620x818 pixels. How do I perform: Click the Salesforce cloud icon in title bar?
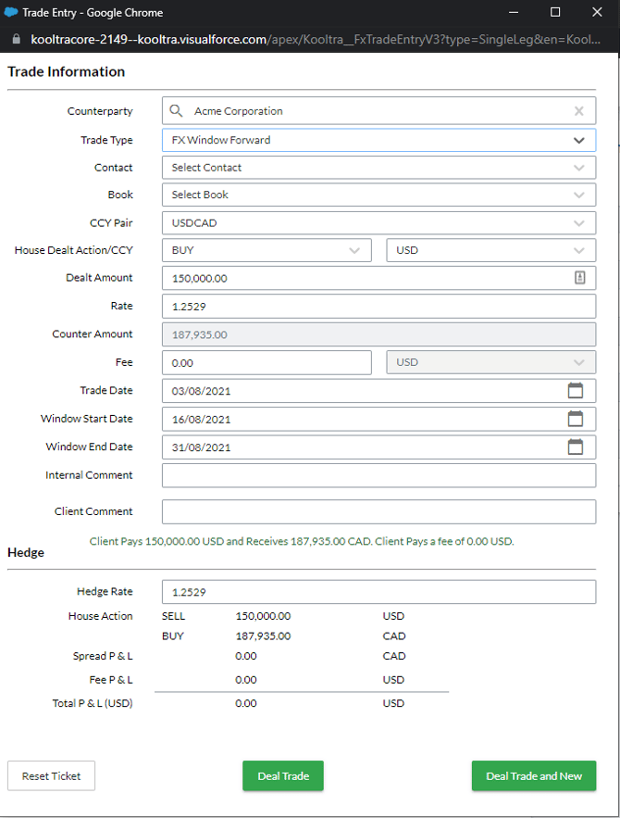point(11,12)
